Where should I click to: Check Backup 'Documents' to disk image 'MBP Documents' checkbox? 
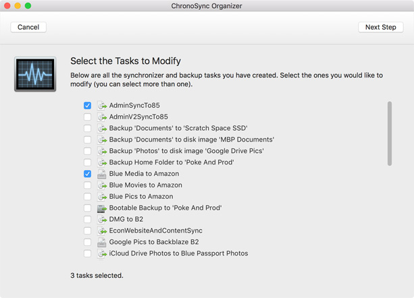point(87,140)
